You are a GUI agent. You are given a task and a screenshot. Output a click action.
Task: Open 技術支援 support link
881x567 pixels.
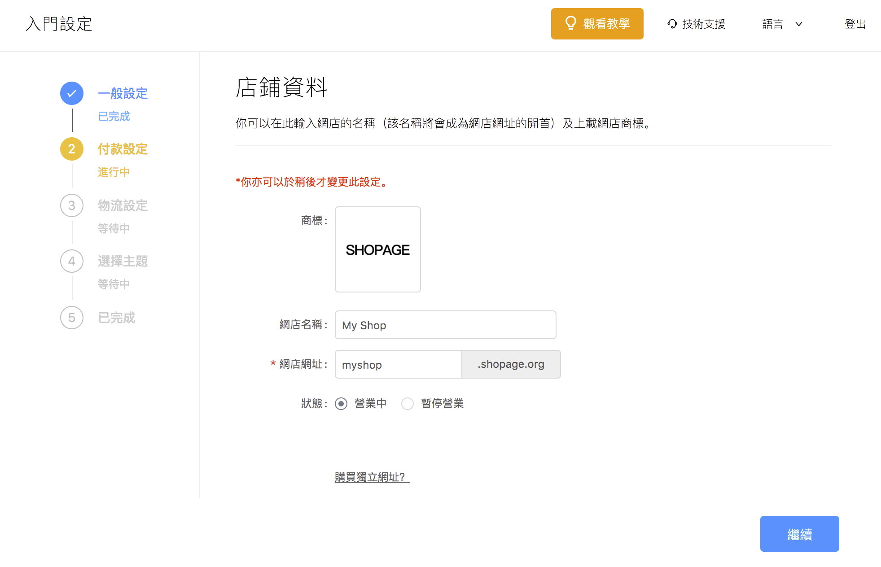coord(696,24)
